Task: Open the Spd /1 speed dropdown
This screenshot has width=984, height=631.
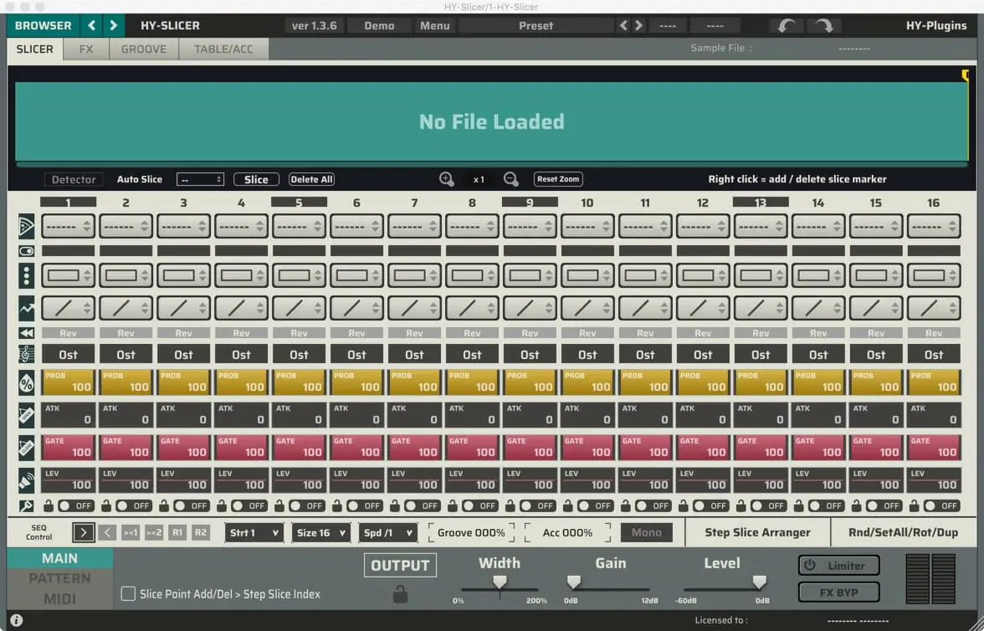Action: point(387,533)
